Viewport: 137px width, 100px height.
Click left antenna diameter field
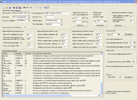[x=65, y=38]
